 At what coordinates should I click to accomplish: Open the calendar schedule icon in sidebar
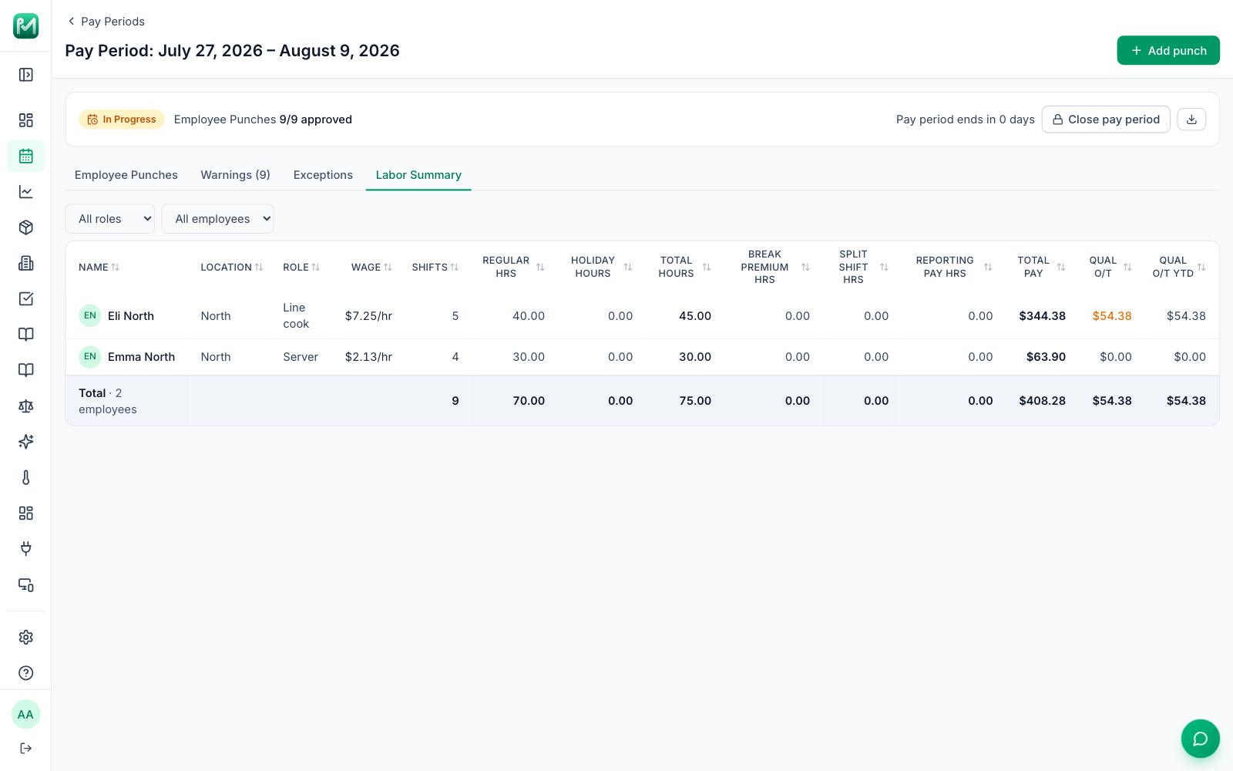pyautogui.click(x=25, y=156)
